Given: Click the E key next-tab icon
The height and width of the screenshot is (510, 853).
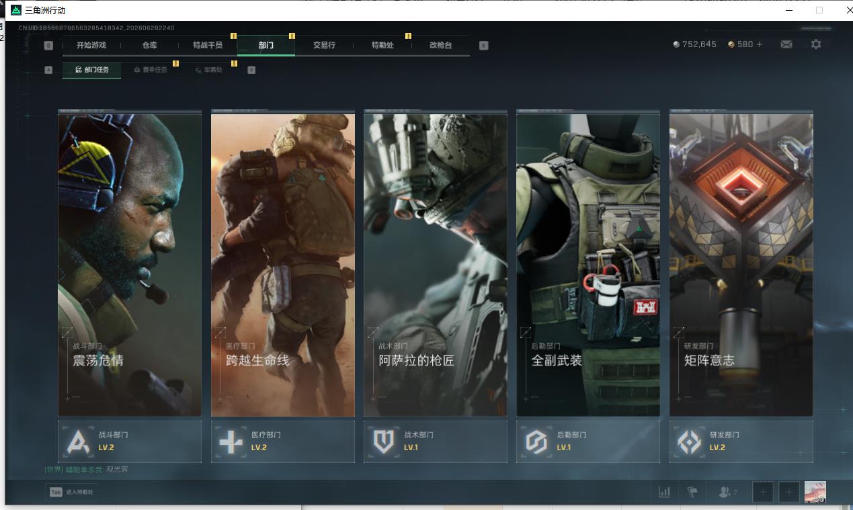Looking at the screenshot, I should pos(483,46).
